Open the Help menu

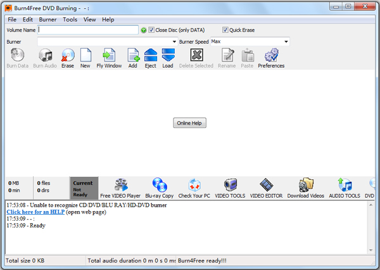pyautogui.click(x=108, y=20)
